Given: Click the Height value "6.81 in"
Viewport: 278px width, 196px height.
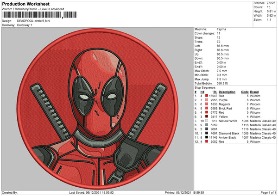Looking at the screenshot, I should pos(271,11).
